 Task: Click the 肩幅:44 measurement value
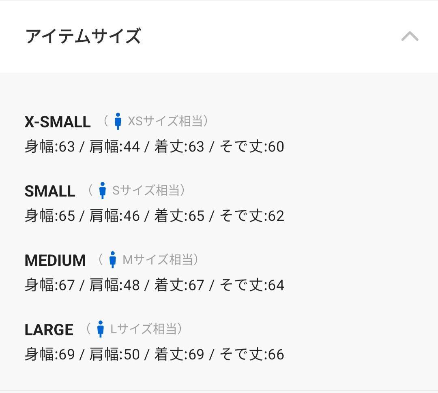click(x=114, y=147)
